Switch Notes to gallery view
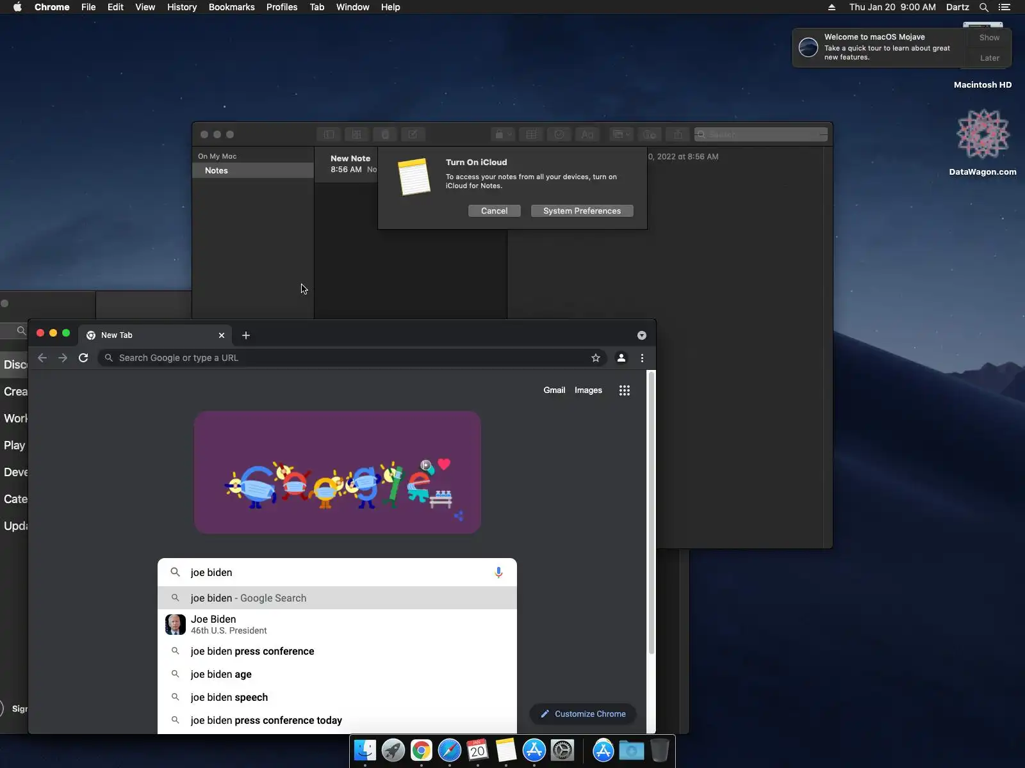The width and height of the screenshot is (1025, 768). (357, 134)
